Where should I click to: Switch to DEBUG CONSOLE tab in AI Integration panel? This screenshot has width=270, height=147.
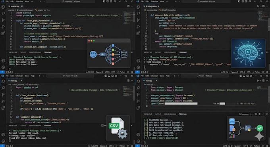[x=170, y=52]
